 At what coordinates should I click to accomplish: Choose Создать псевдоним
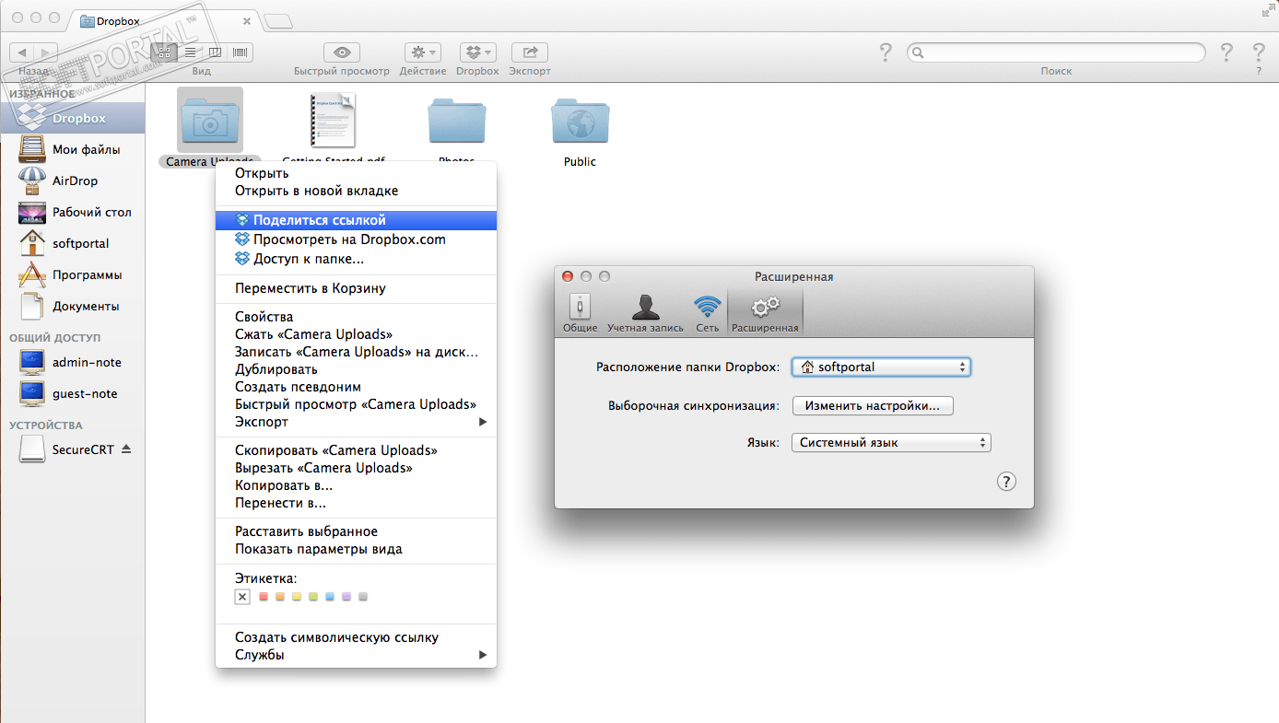tap(356, 387)
